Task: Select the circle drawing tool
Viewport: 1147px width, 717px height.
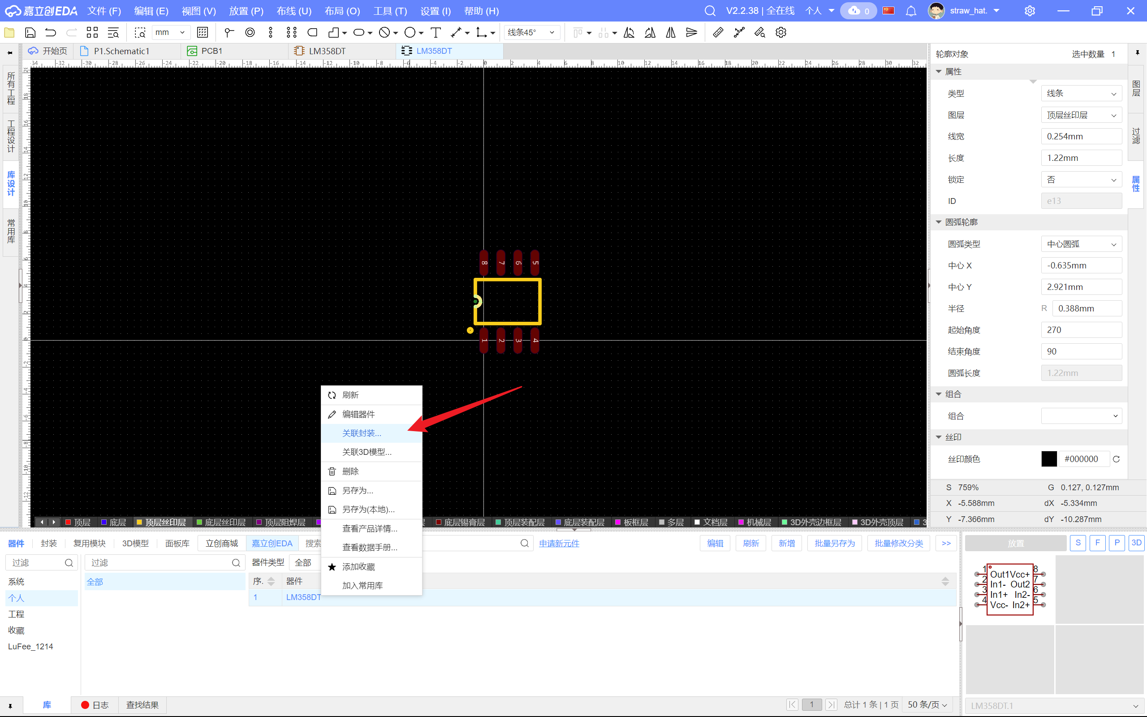Action: (x=410, y=32)
